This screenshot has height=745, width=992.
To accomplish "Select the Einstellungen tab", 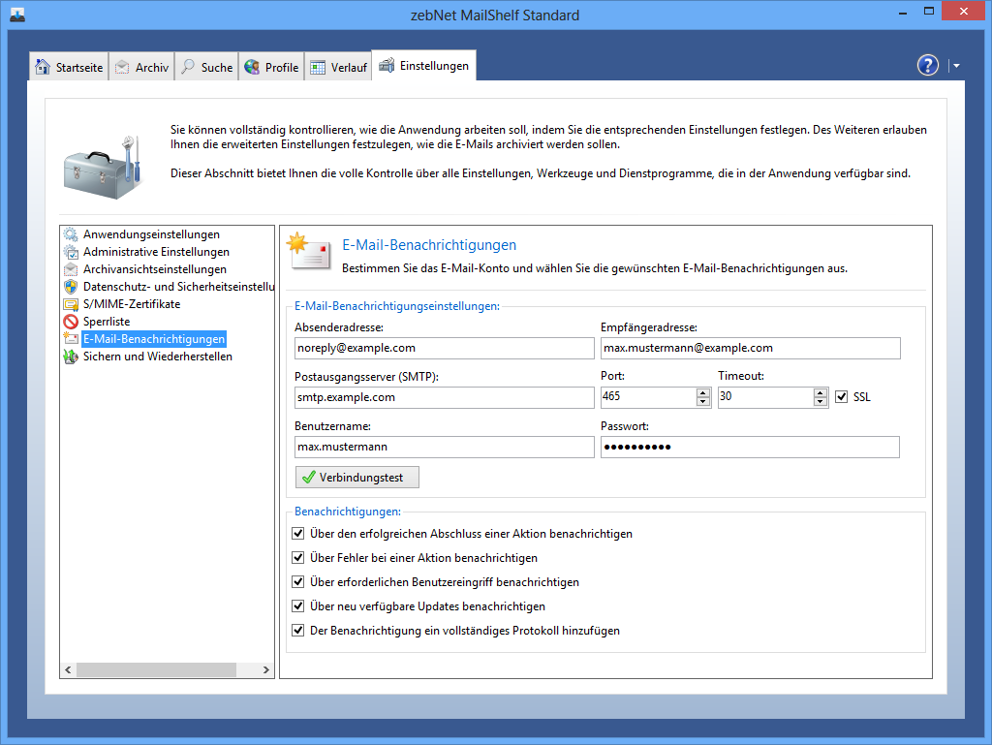I will tap(424, 65).
